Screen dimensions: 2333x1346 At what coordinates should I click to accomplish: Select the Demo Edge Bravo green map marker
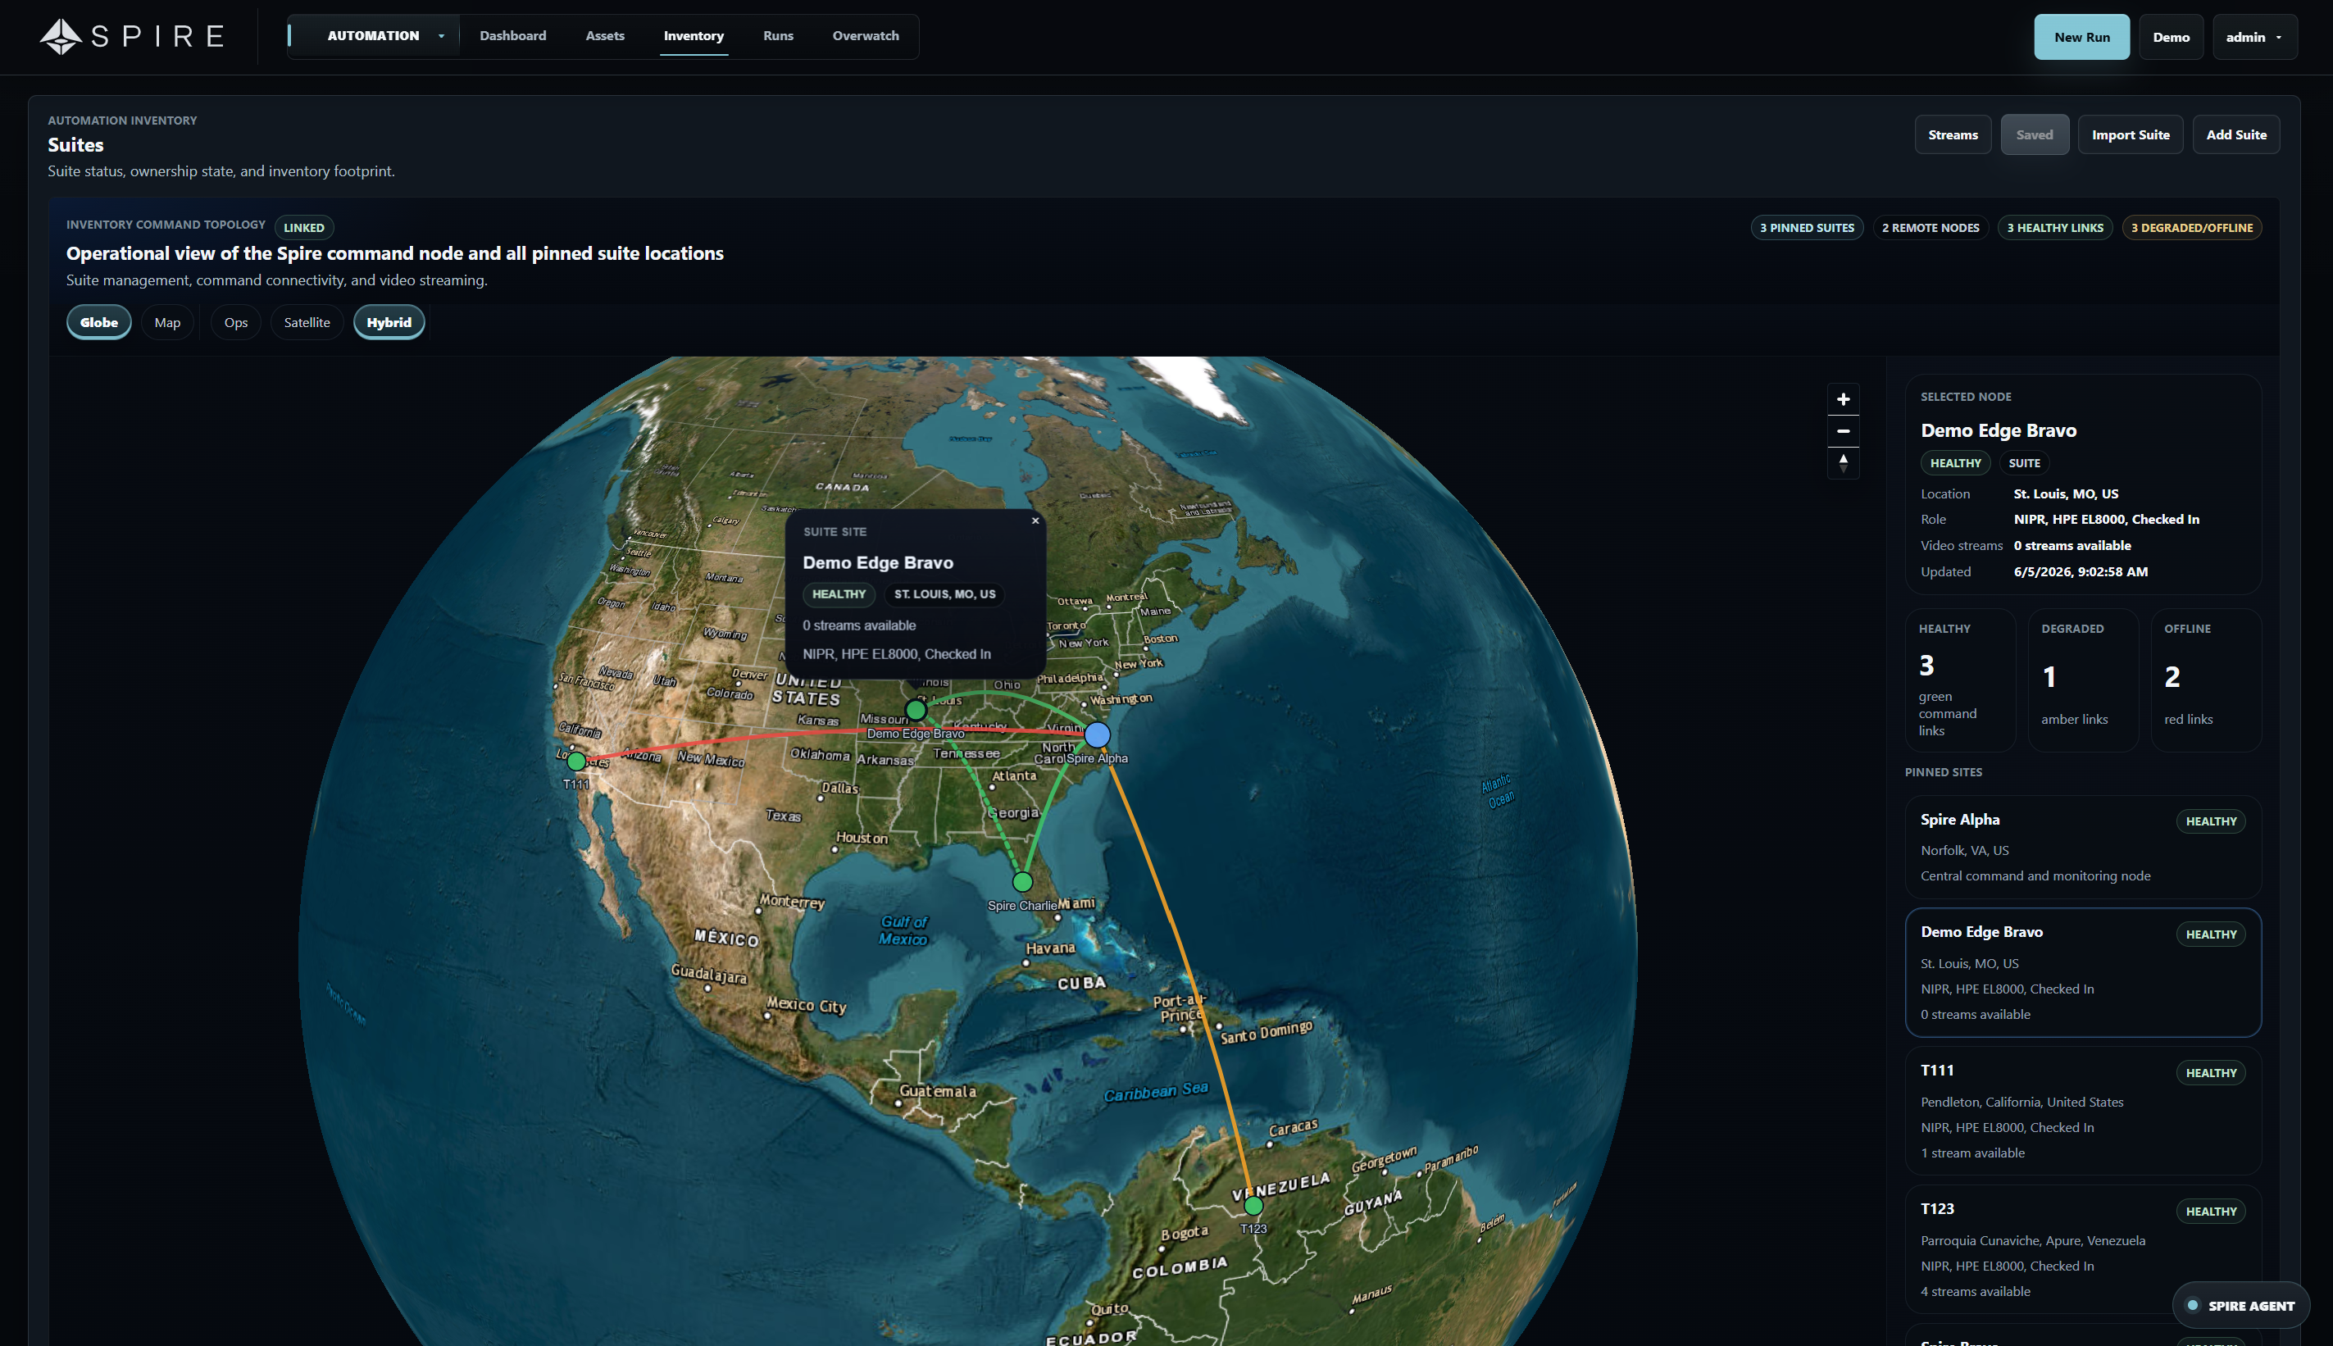point(915,709)
